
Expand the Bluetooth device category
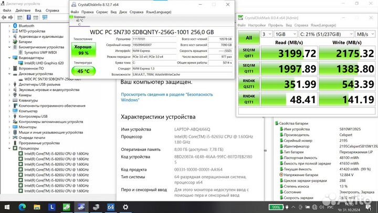(10, 25)
